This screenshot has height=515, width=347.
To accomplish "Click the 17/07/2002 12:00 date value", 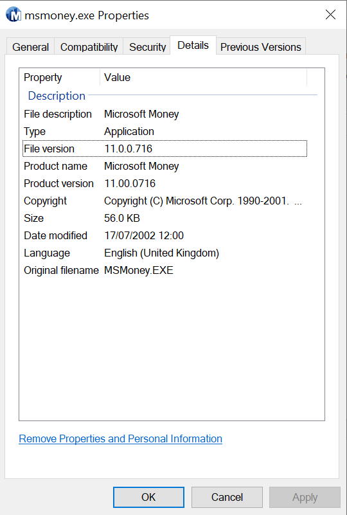I will (x=144, y=236).
